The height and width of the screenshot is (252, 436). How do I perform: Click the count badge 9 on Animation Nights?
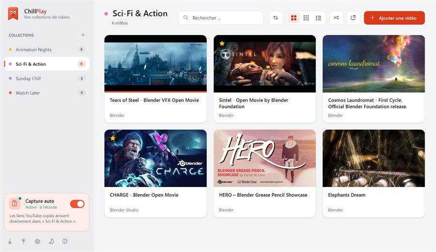tap(81, 49)
